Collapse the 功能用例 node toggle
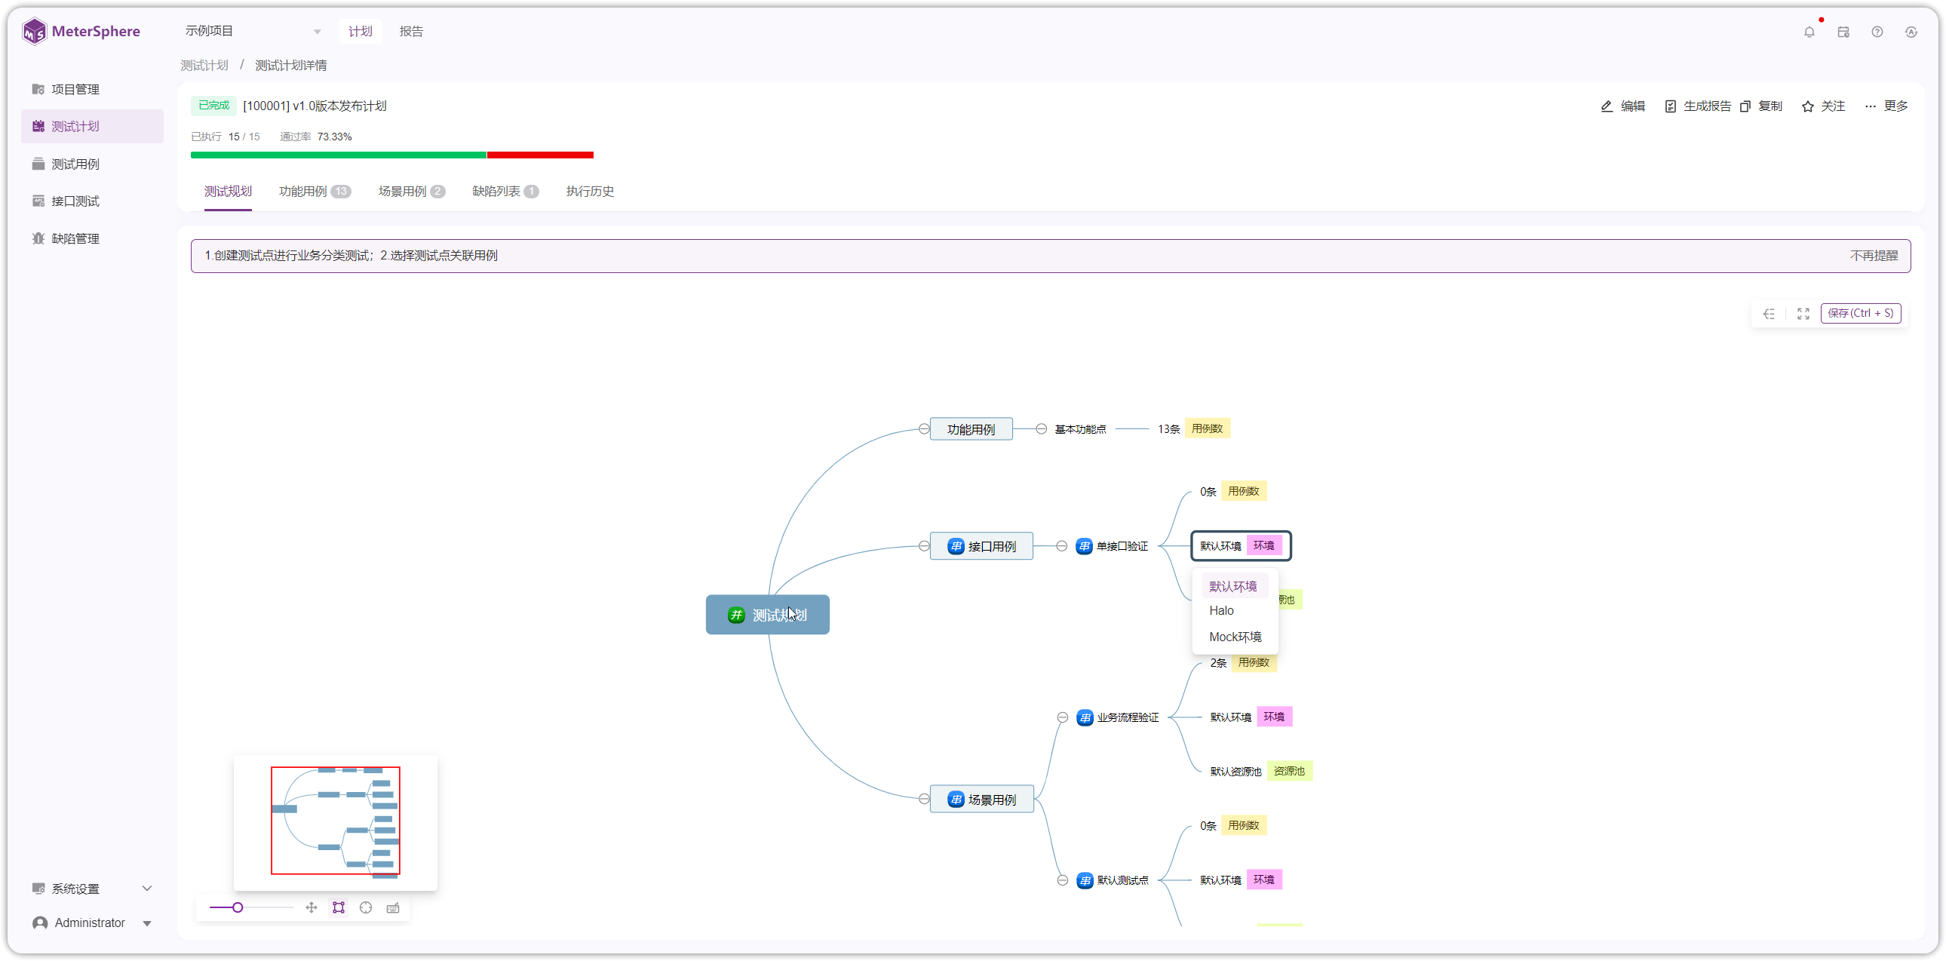This screenshot has width=1946, height=961. point(923,429)
